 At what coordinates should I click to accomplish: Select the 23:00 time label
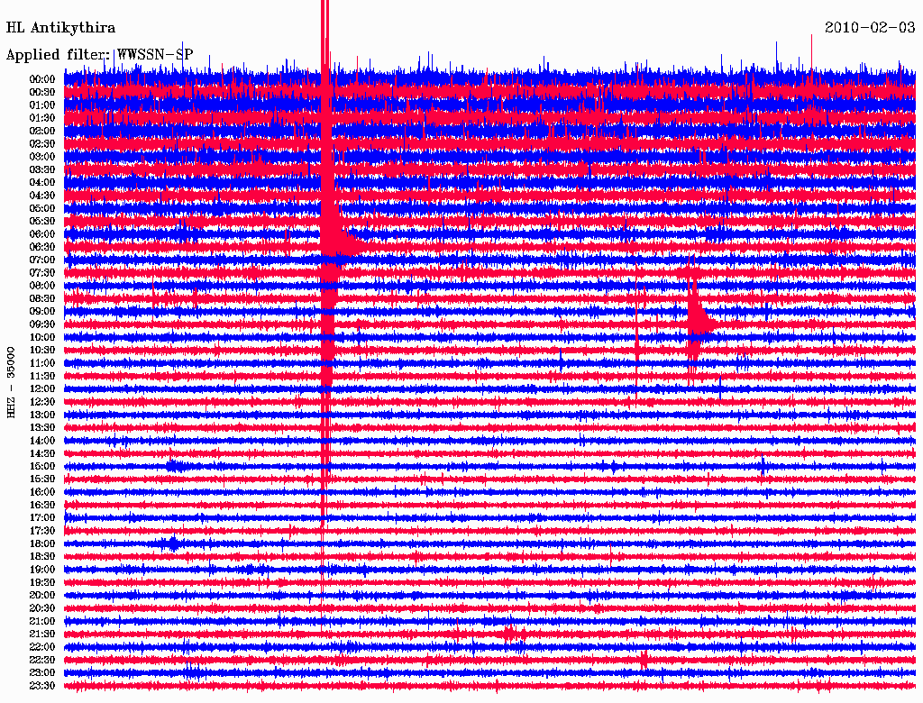(42, 673)
